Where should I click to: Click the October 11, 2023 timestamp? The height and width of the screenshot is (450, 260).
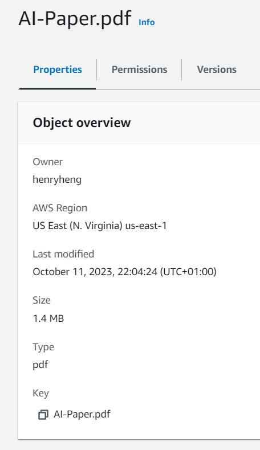click(125, 272)
